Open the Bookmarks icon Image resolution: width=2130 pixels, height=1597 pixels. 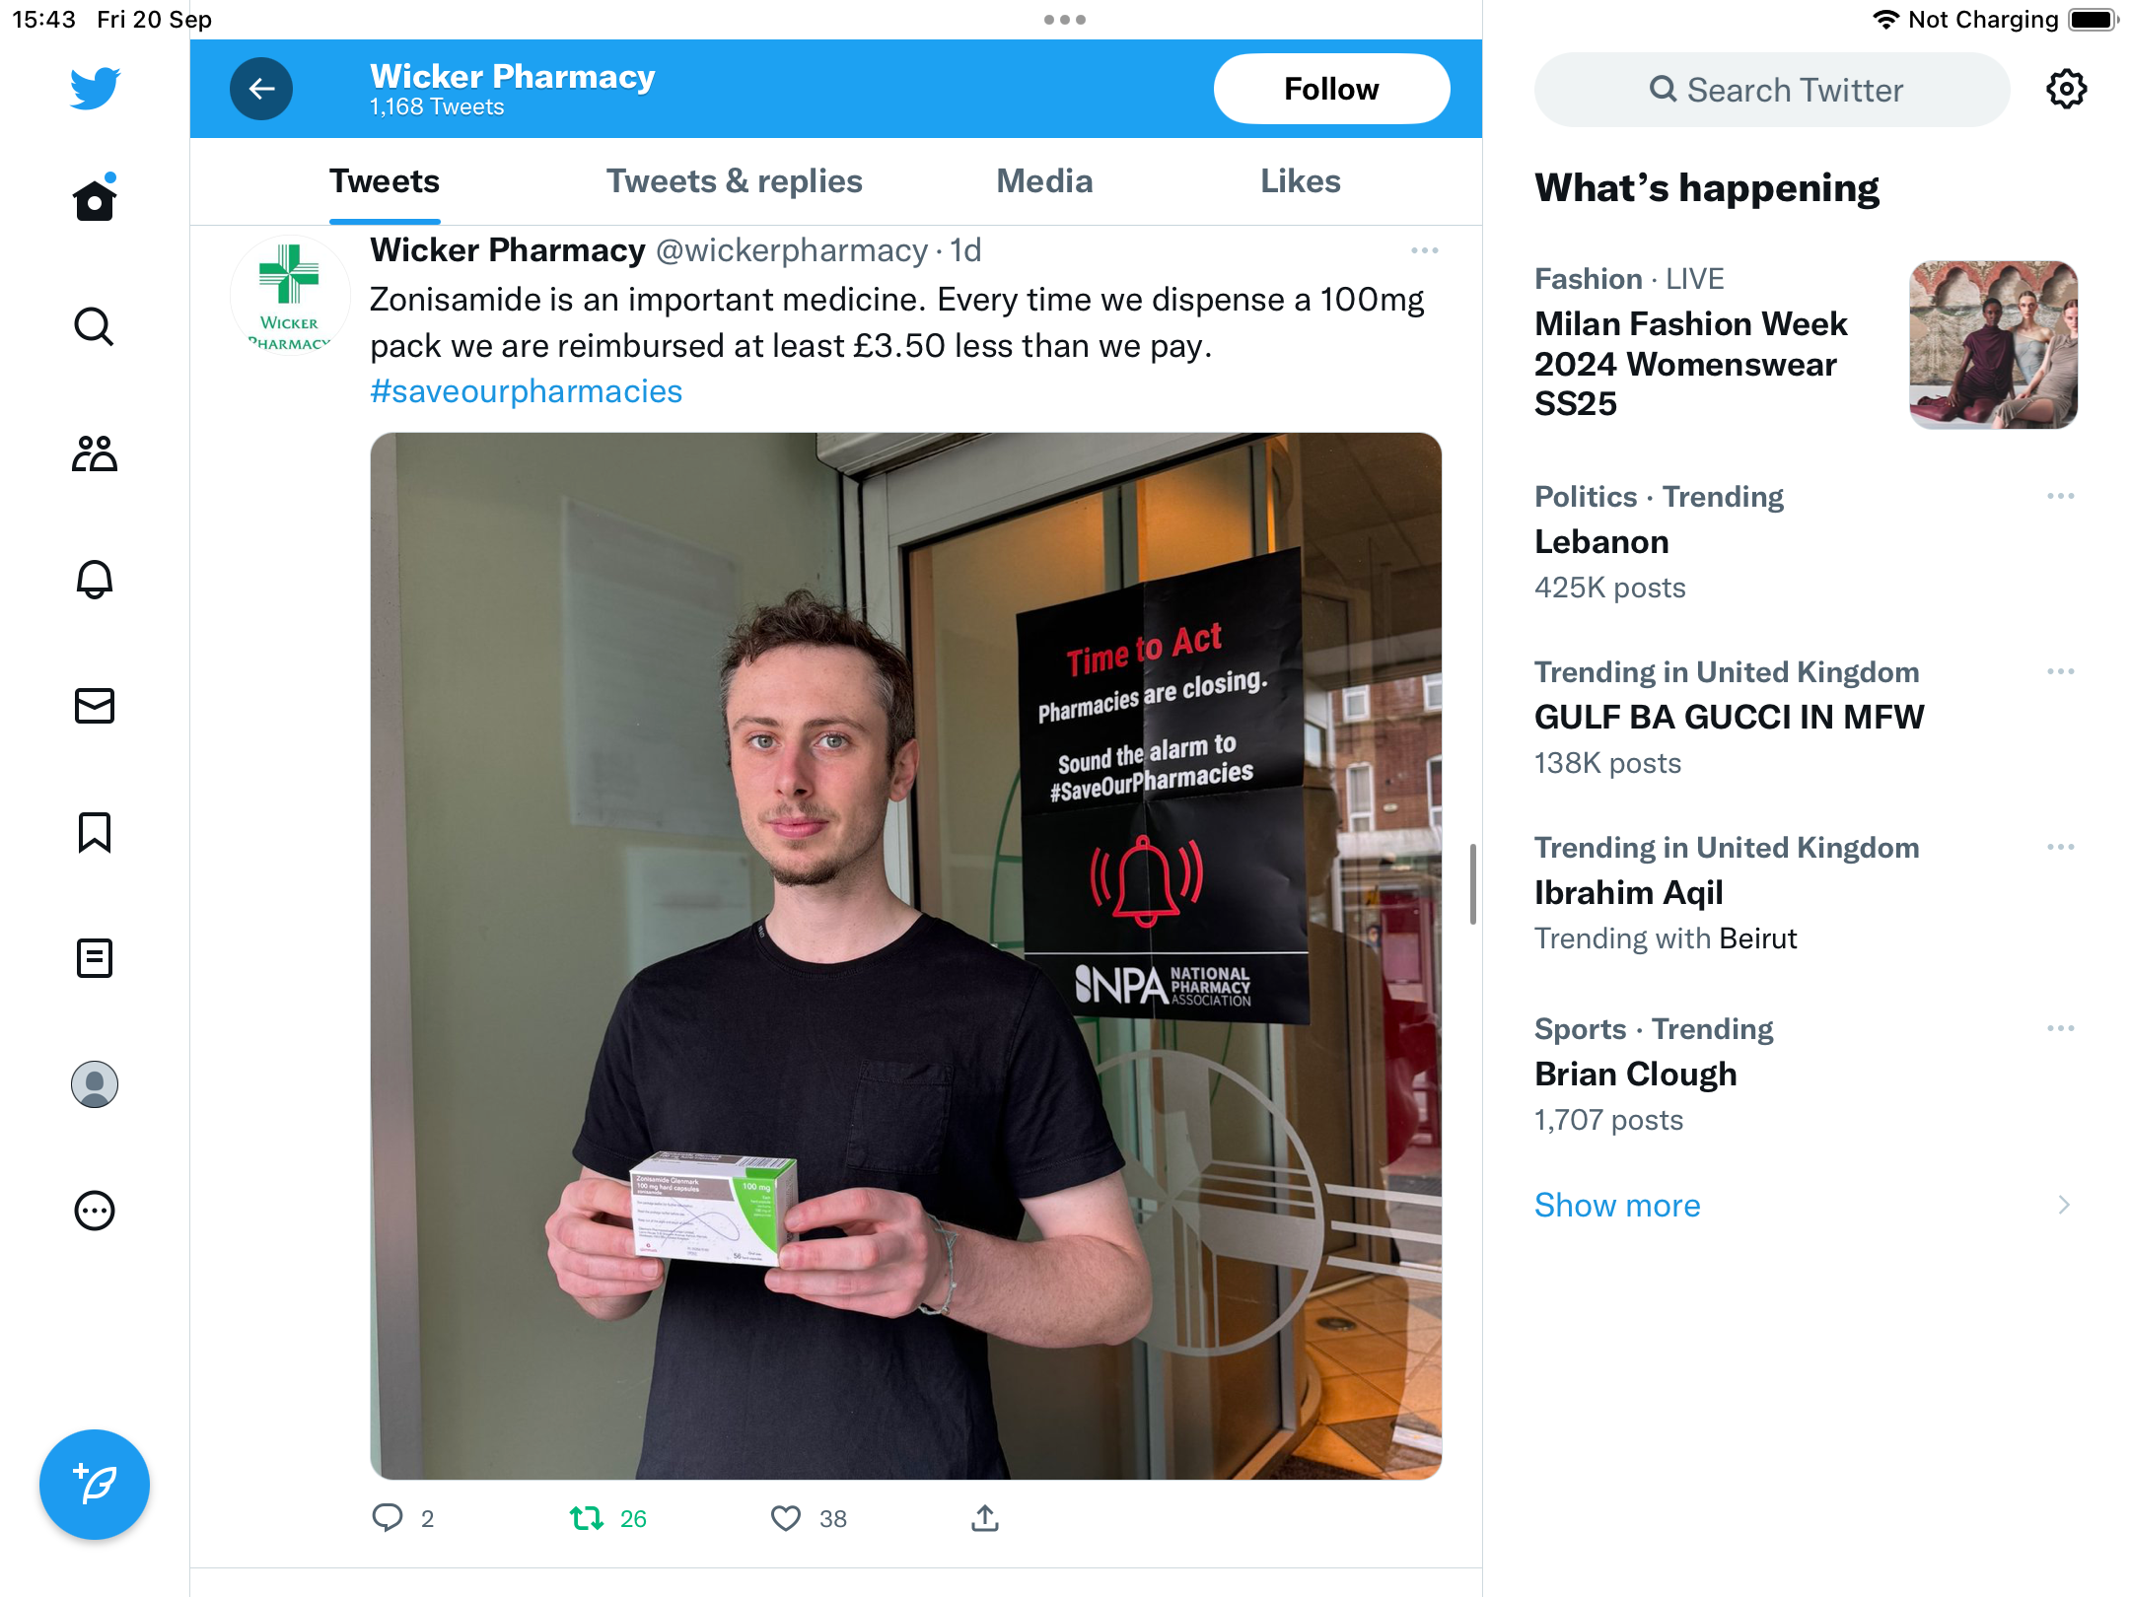coord(95,832)
